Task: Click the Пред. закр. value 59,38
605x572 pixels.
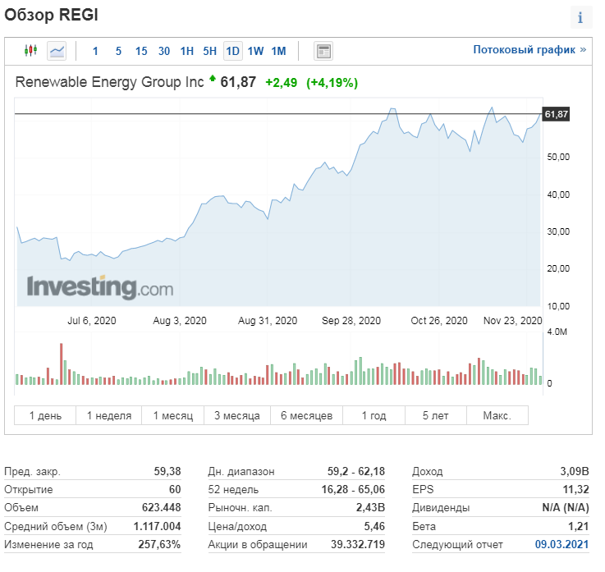Action: [x=167, y=471]
